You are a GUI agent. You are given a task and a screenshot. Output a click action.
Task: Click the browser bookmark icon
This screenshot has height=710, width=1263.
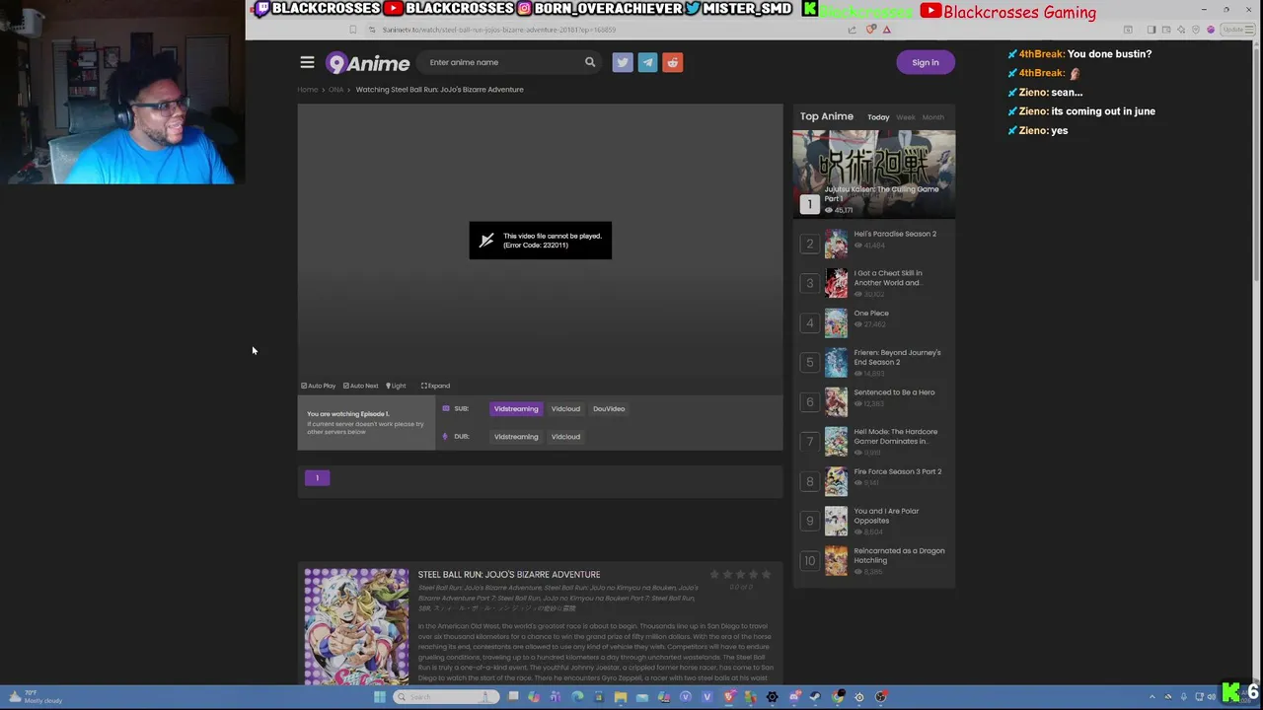click(x=352, y=30)
